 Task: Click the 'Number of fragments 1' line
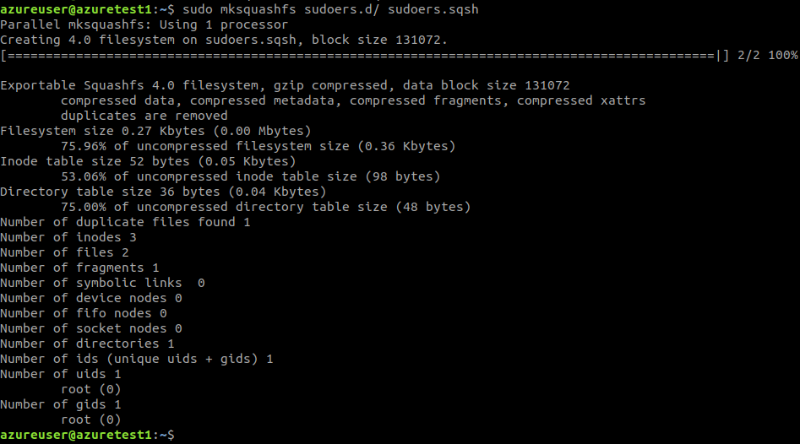79,268
